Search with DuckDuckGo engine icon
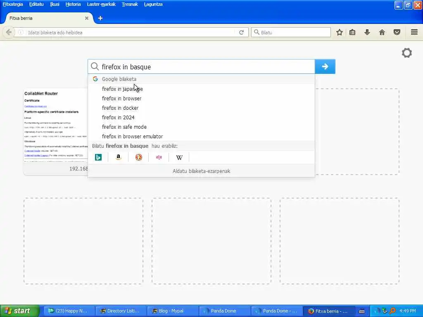 [139, 157]
